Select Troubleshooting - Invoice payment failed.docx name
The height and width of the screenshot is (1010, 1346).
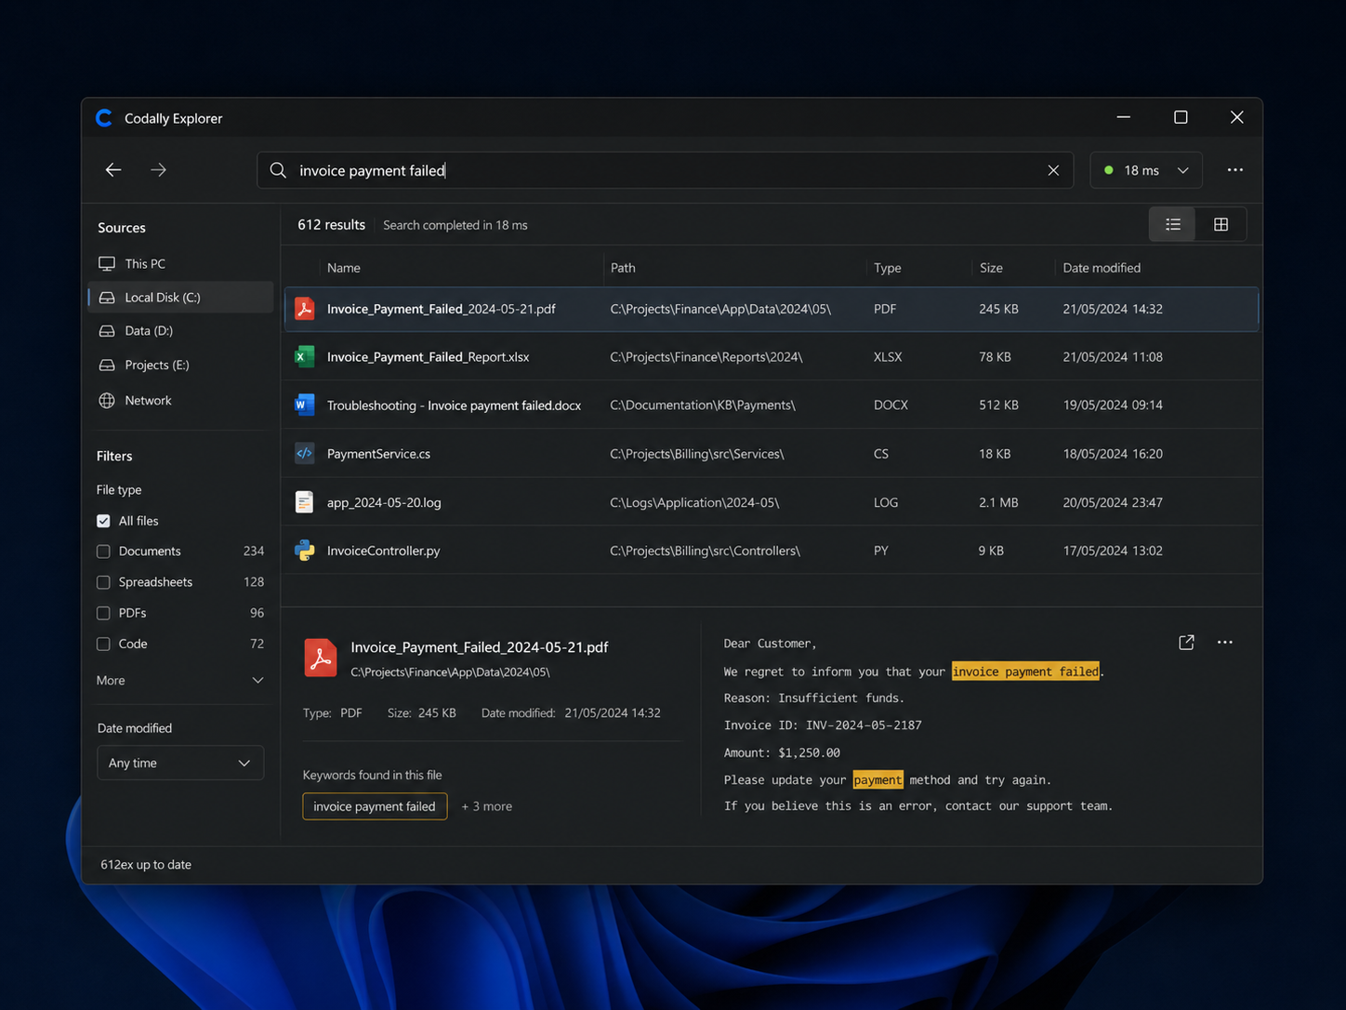click(x=454, y=405)
